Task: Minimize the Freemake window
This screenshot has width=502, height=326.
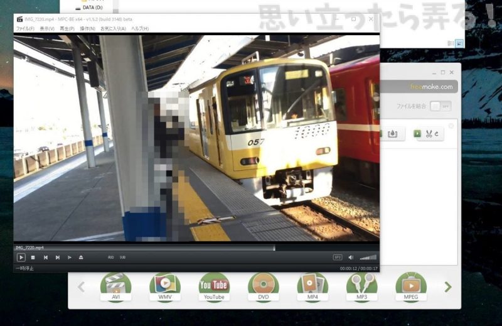Action: tap(434, 73)
